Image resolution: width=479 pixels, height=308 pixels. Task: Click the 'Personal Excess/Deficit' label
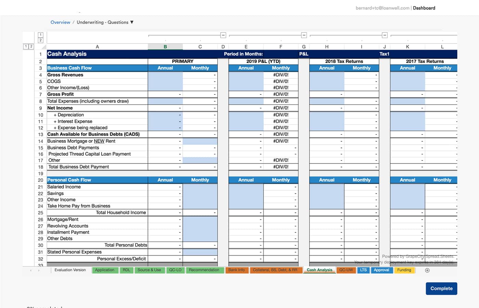[121, 259]
